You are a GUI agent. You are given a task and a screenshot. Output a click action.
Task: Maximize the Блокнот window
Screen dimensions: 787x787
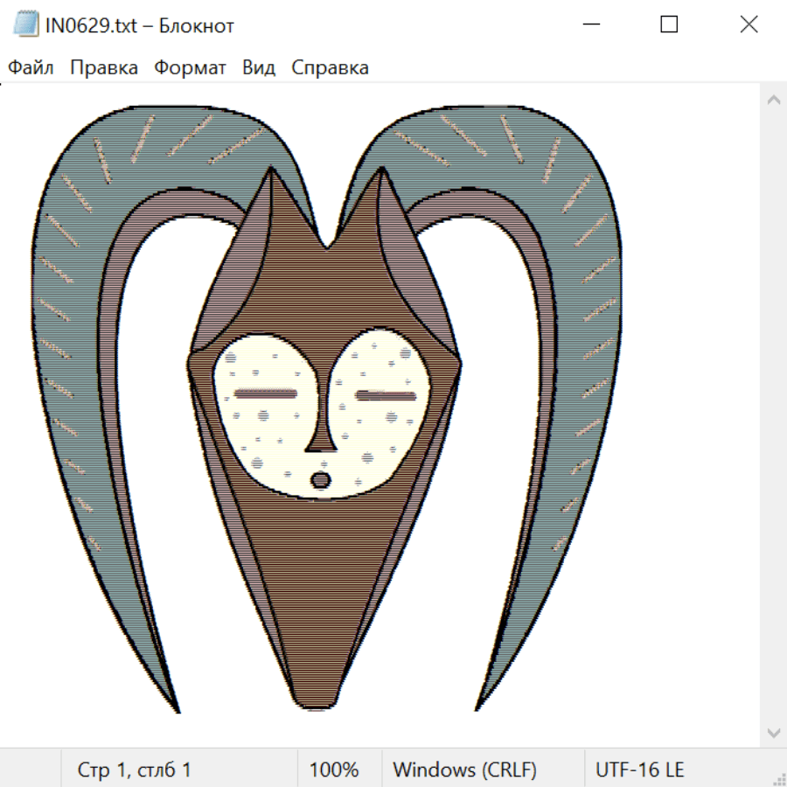669,24
